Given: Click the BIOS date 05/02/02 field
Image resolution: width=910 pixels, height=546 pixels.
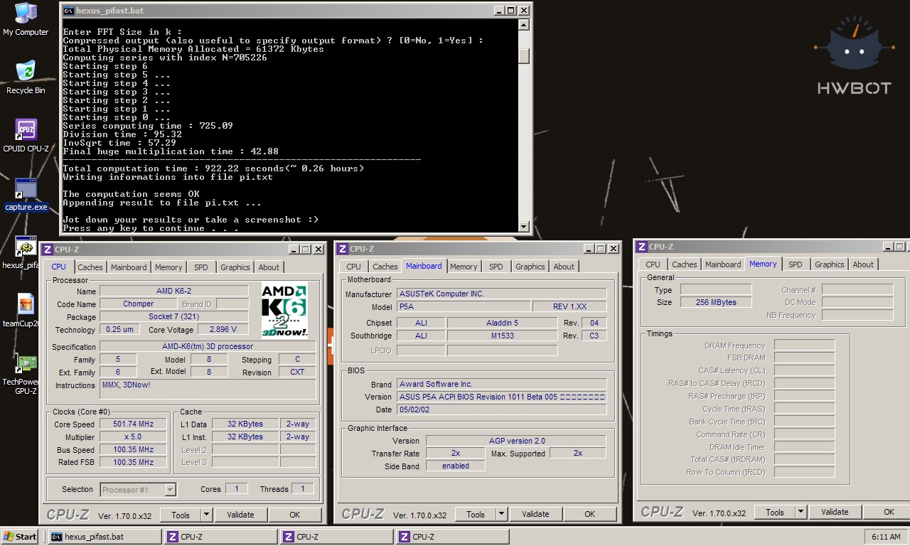Looking at the screenshot, I should (501, 409).
